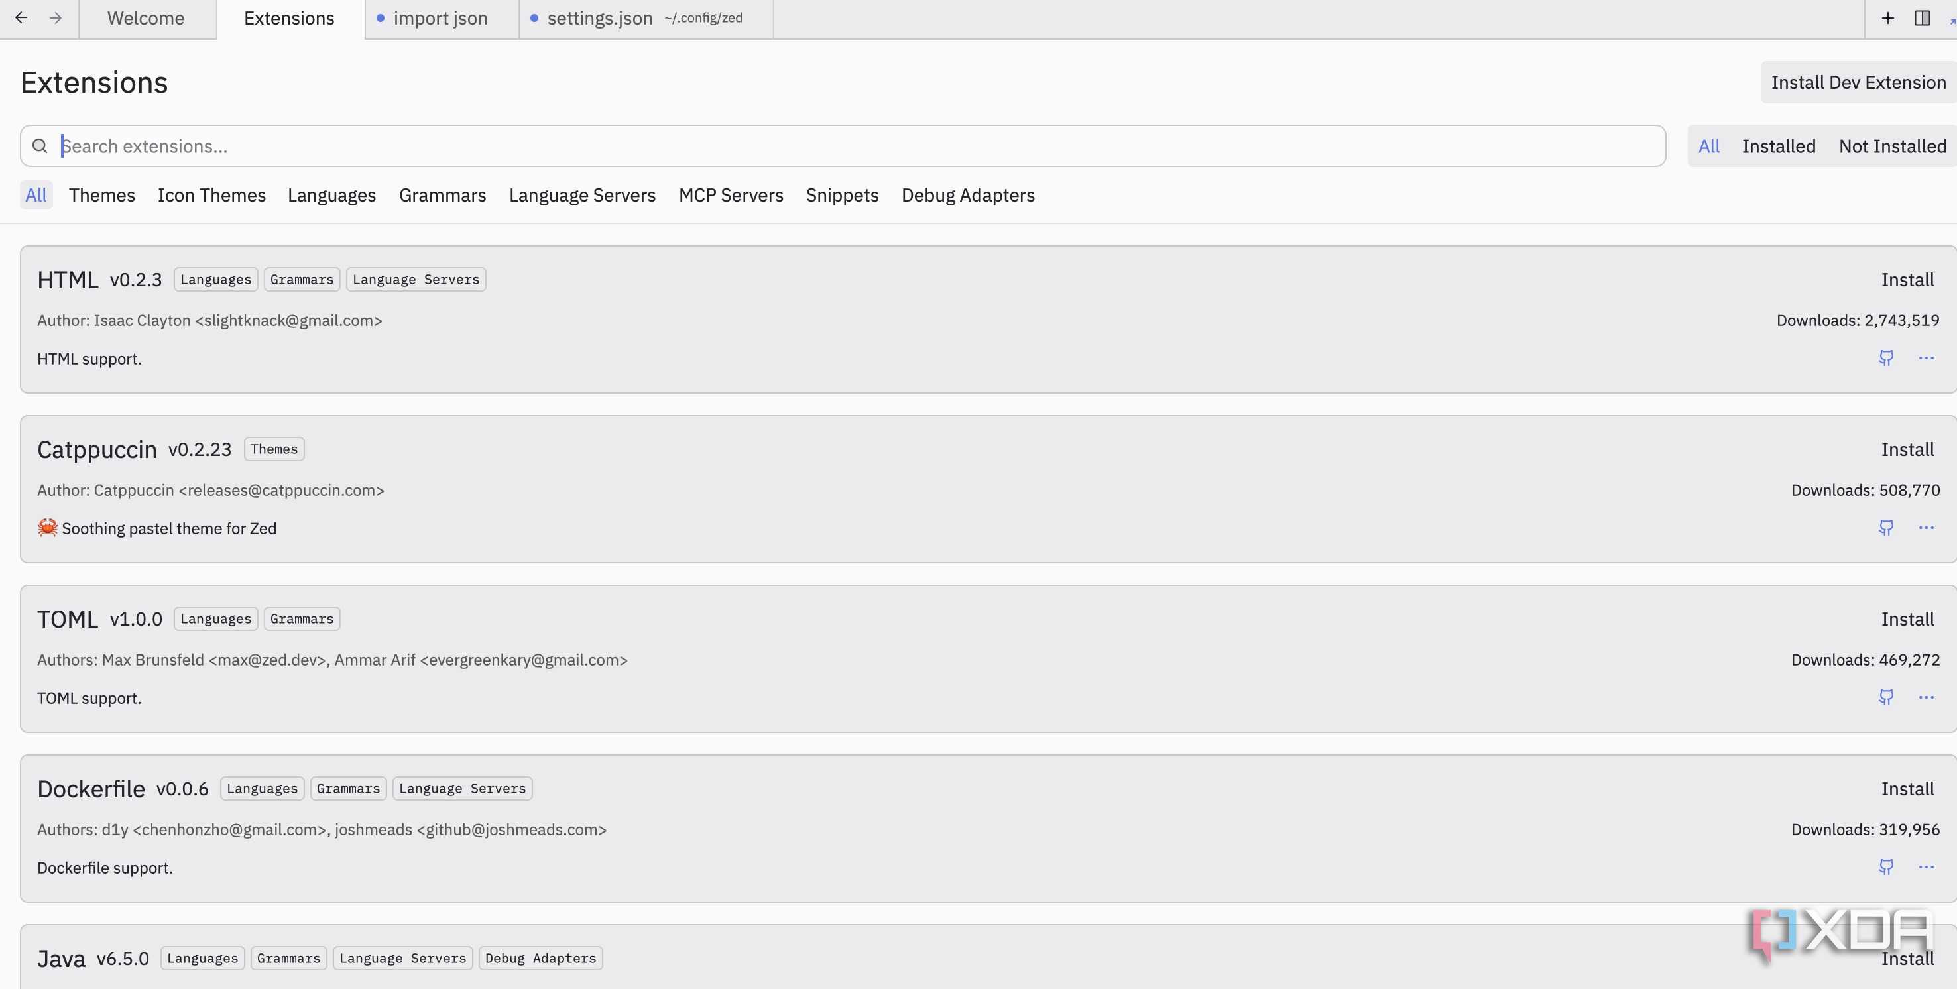Go back with the left arrow icon
1957x989 pixels.
tap(21, 17)
